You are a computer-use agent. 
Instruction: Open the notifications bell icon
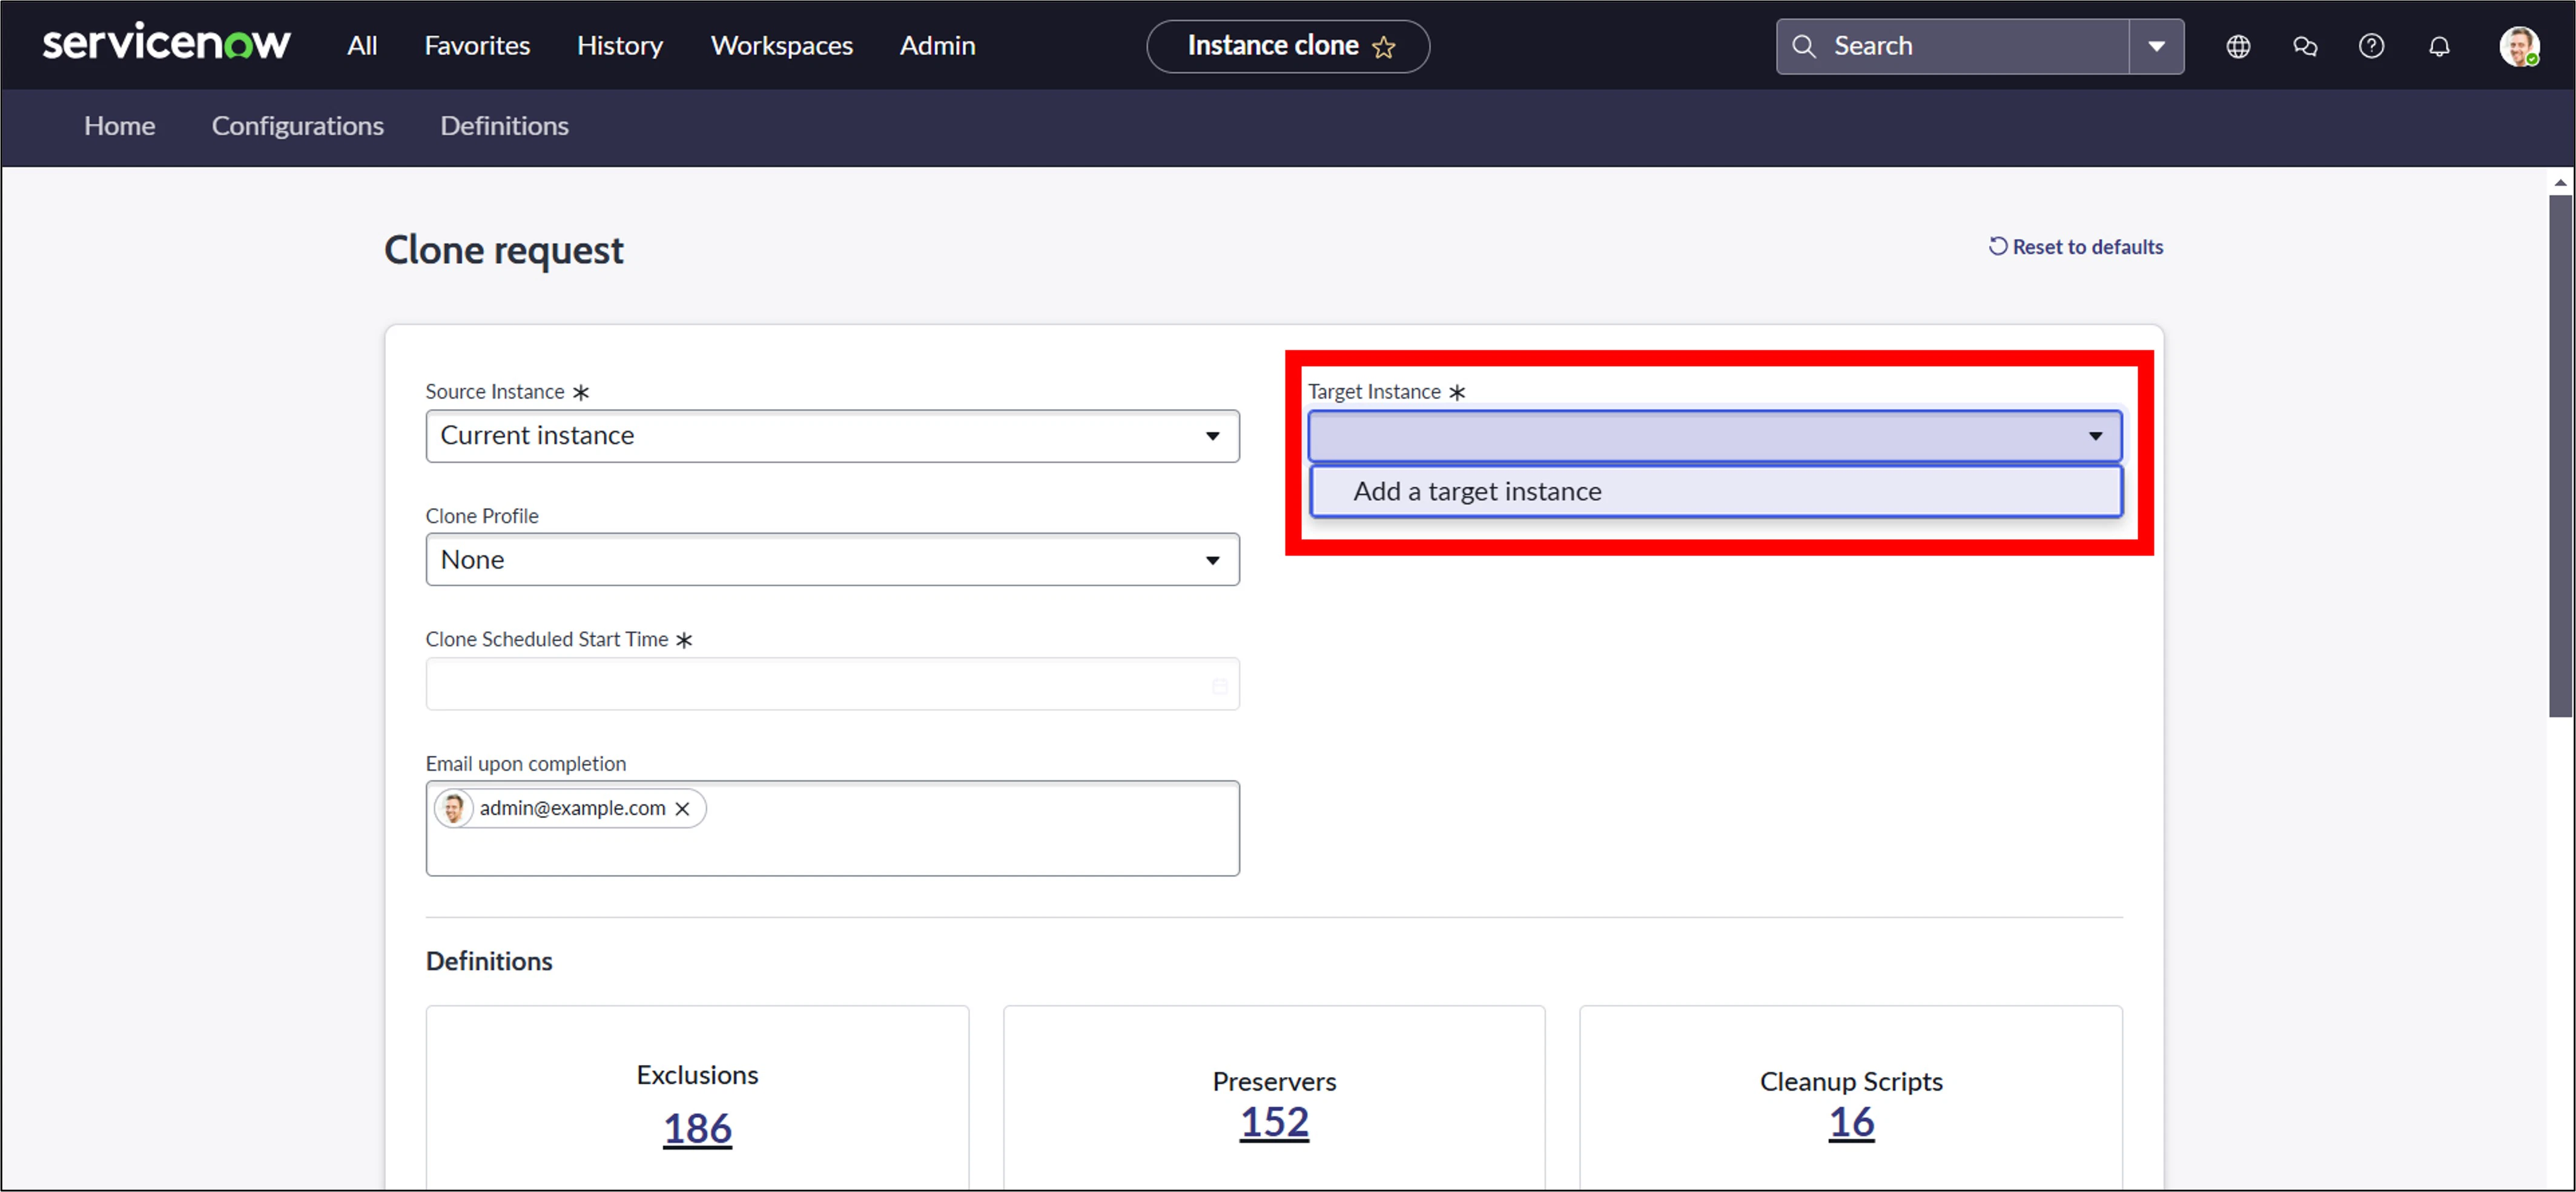2439,47
